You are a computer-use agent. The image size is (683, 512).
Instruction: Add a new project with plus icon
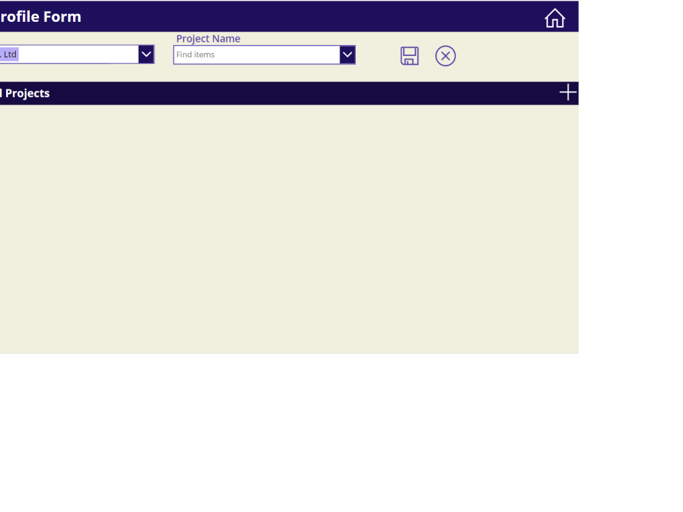(568, 92)
